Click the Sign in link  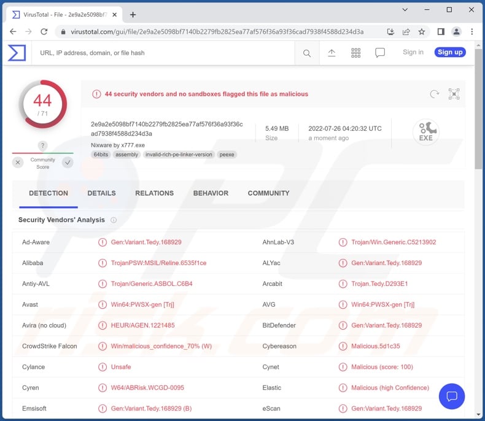[413, 53]
